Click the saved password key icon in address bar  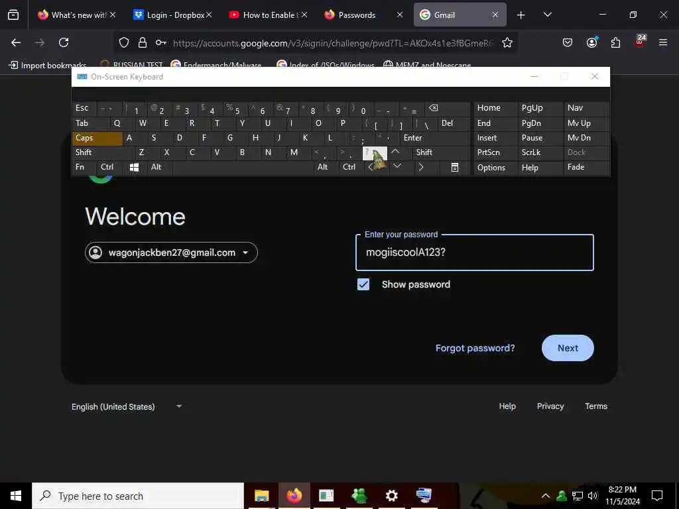[160, 42]
